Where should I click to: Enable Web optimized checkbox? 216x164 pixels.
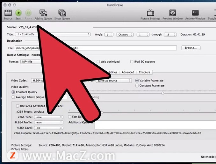[x=98, y=61]
